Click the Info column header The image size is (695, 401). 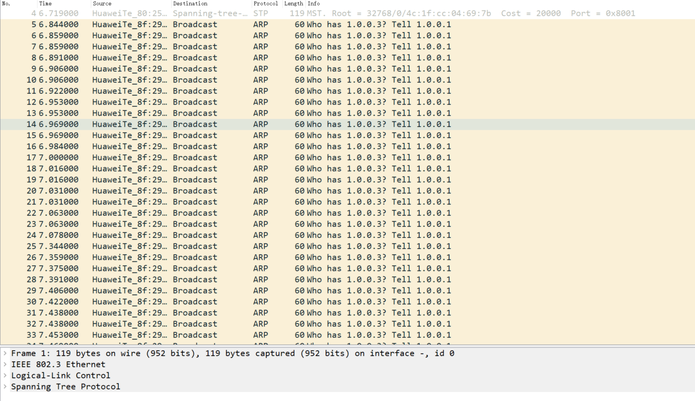[x=501, y=3]
